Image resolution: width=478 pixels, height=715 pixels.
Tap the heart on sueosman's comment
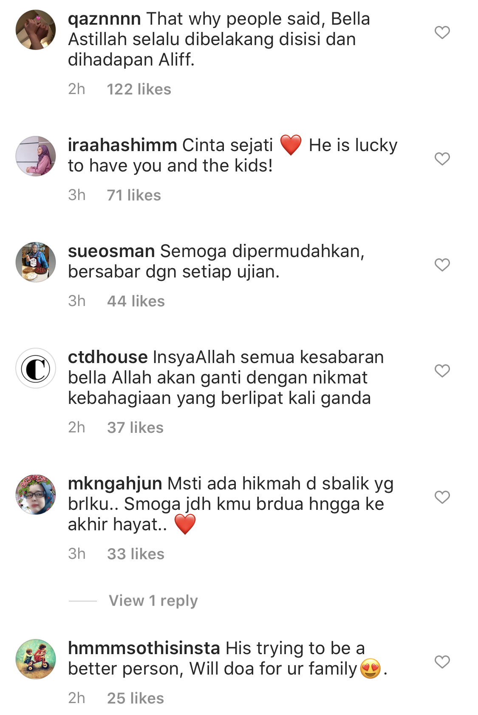(x=442, y=265)
